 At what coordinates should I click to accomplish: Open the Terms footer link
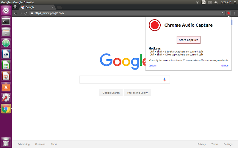(x=214, y=144)
